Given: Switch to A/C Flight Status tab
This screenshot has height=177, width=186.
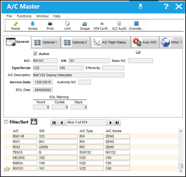Looking at the screenshot, I should [110, 42].
